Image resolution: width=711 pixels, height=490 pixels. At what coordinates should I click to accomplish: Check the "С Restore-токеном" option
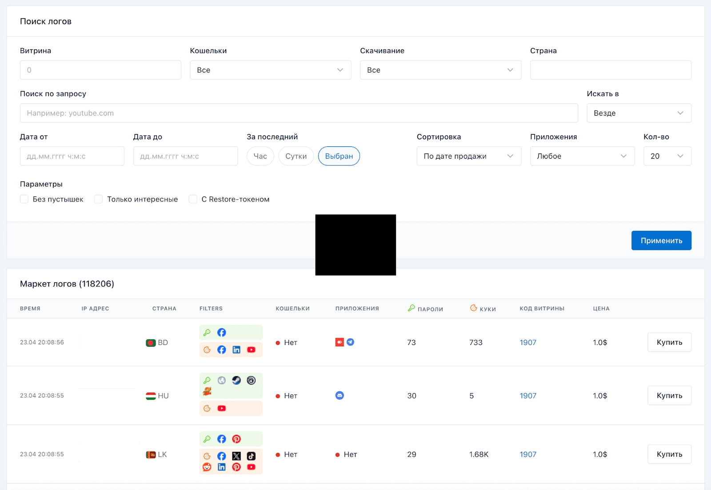click(x=193, y=199)
